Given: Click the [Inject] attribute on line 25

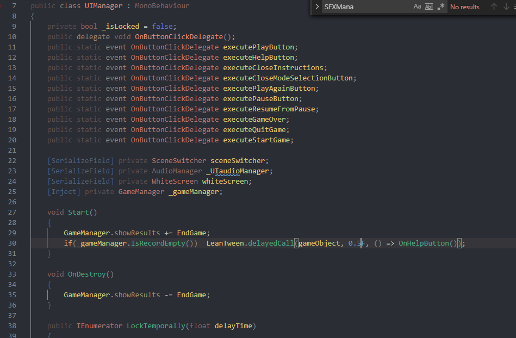Looking at the screenshot, I should pyautogui.click(x=64, y=192).
